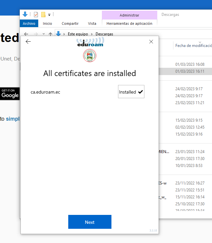Select the file dated 10/01/2023 8:53
Viewport: 212px width, 243px height.
point(189,166)
